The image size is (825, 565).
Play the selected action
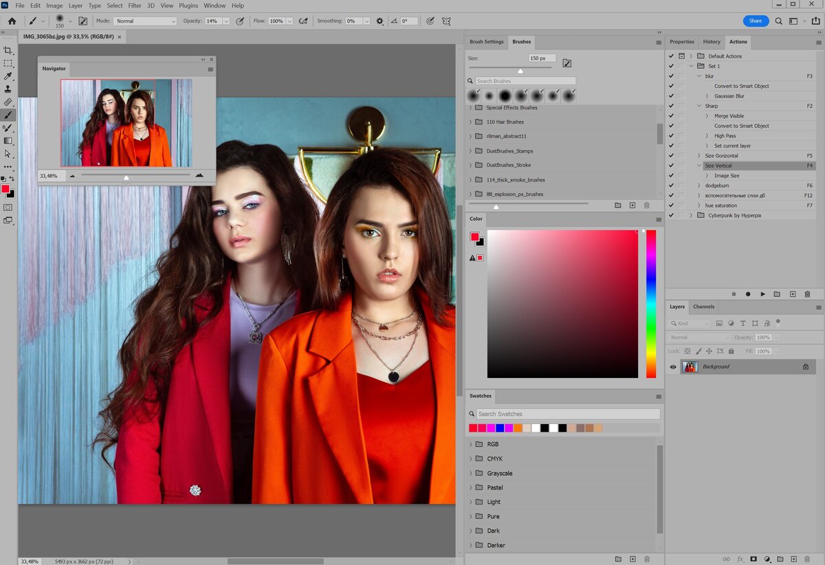[x=763, y=294]
